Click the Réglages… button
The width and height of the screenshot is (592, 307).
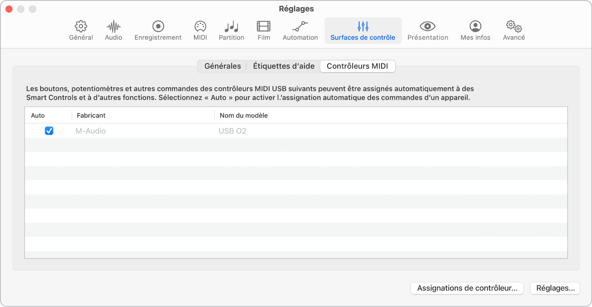coord(555,288)
